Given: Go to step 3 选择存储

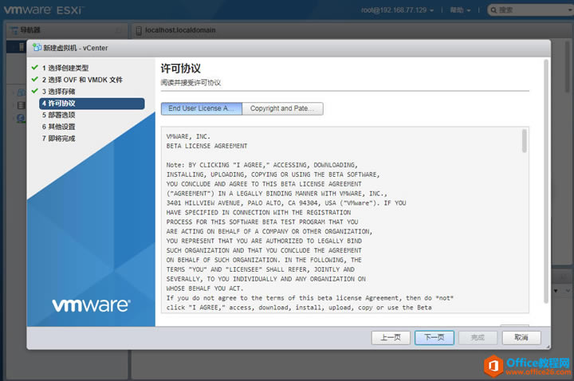Looking at the screenshot, I should click(x=58, y=92).
